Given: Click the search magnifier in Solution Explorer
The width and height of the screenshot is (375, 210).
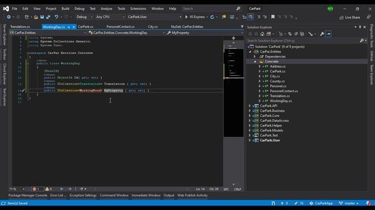Looking at the screenshot, I should point(362,41).
